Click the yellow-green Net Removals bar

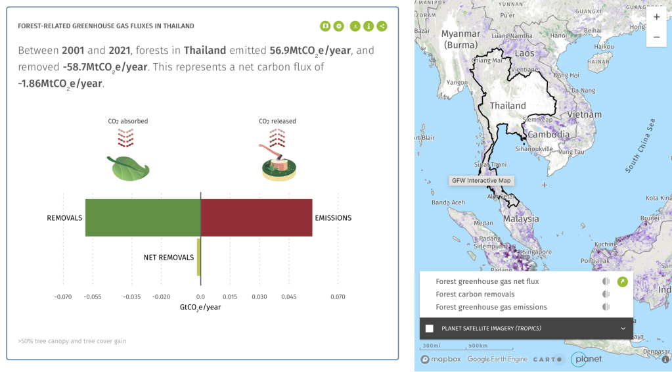pos(198,257)
